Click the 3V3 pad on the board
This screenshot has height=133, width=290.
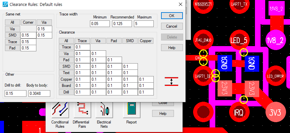tap(275, 113)
